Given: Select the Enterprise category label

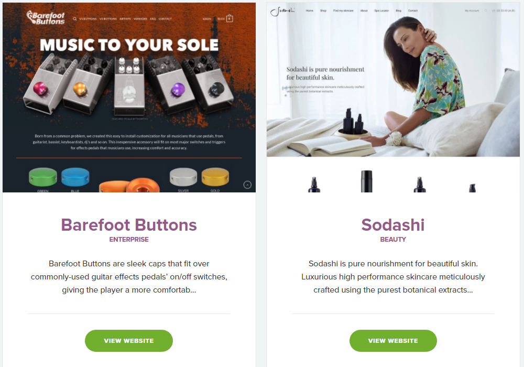Looking at the screenshot, I should [129, 239].
